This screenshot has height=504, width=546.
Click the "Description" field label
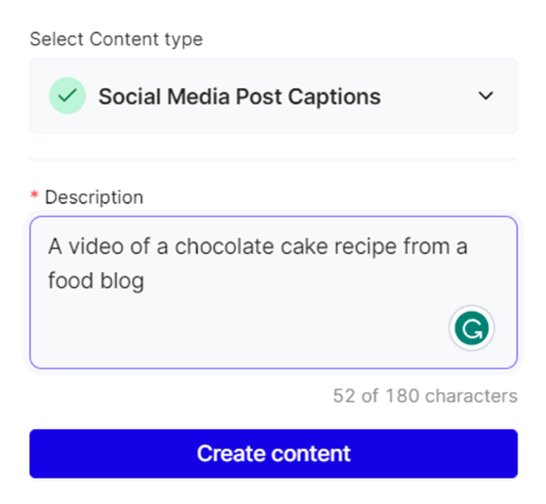[x=94, y=198]
